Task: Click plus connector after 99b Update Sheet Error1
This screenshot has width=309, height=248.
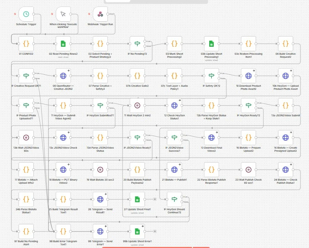Action: click(155, 231)
